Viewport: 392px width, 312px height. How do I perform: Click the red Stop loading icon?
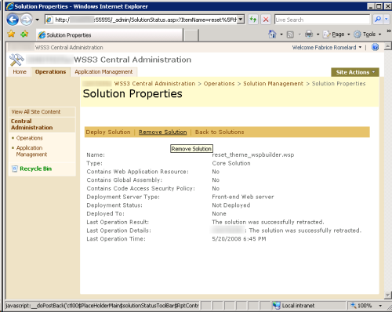click(x=266, y=20)
